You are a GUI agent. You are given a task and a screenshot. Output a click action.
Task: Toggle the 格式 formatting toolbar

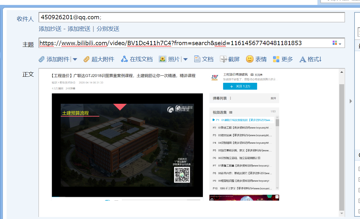pos(311,59)
